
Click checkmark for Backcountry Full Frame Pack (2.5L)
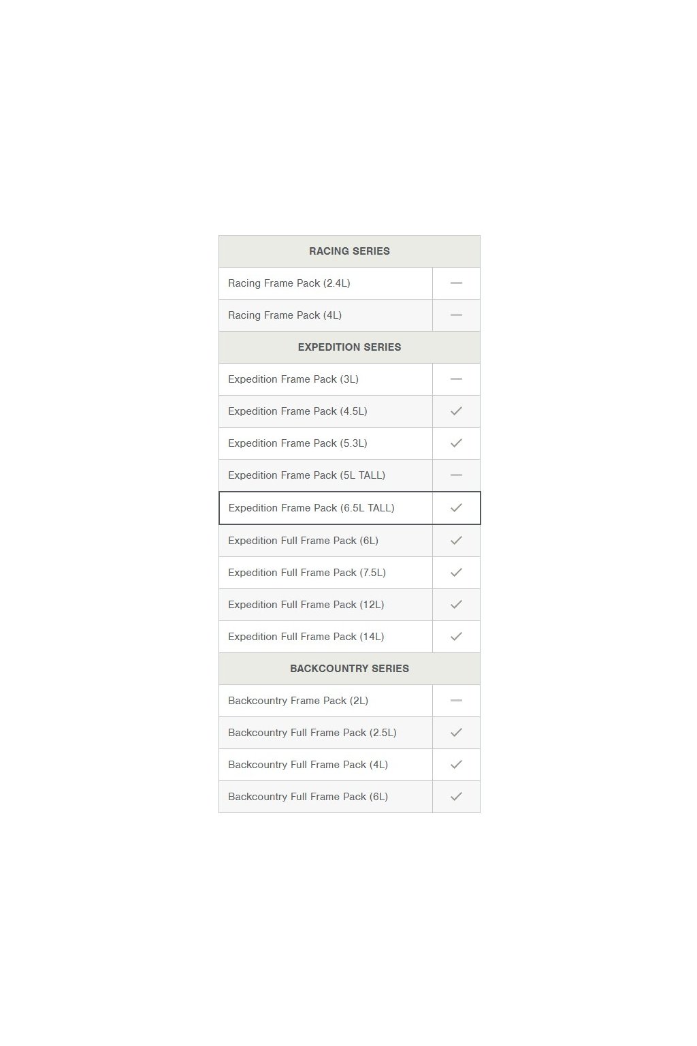click(x=456, y=732)
